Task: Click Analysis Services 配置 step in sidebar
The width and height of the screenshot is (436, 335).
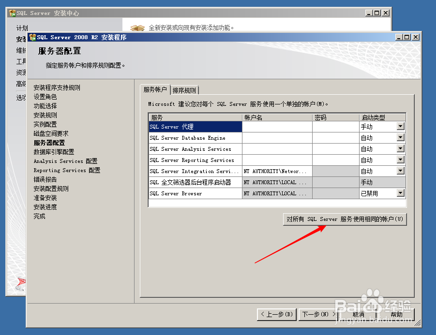Action: [65, 161]
